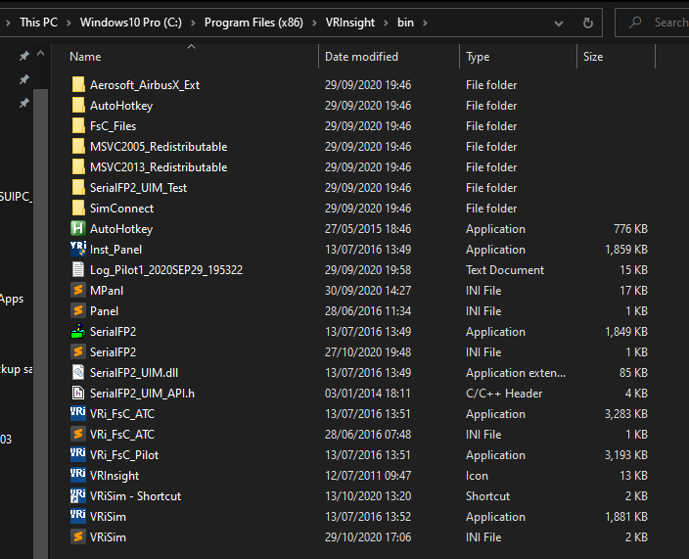Click the VRiSim - Shortcut icon

click(78, 495)
